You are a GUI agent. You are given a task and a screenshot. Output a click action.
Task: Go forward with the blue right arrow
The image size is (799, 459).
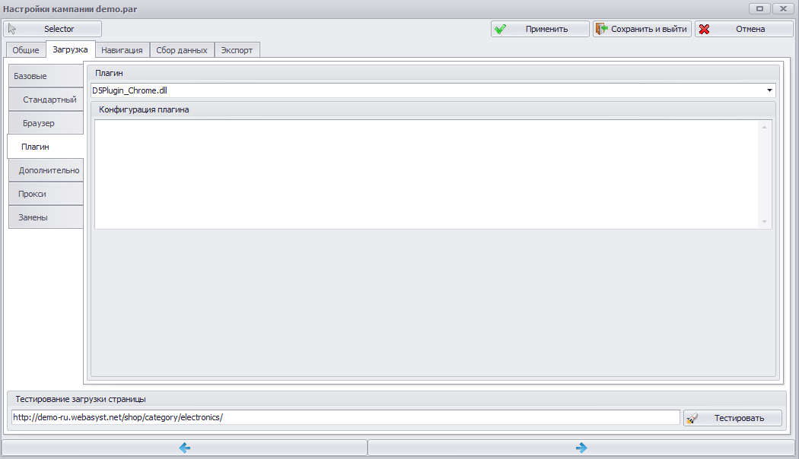coord(581,448)
